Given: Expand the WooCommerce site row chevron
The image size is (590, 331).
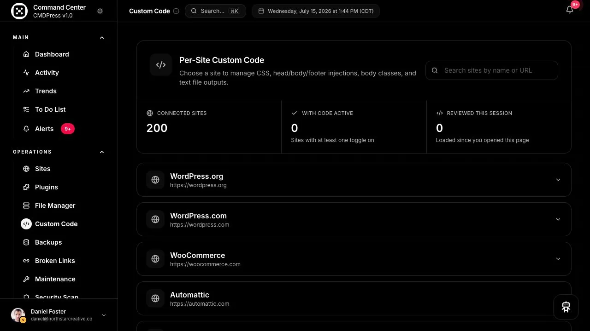Looking at the screenshot, I should [x=558, y=259].
